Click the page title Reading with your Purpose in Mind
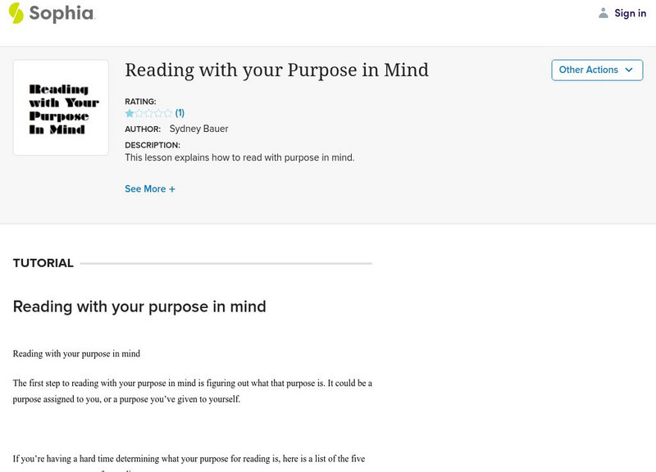The height and width of the screenshot is (472, 656). click(276, 70)
